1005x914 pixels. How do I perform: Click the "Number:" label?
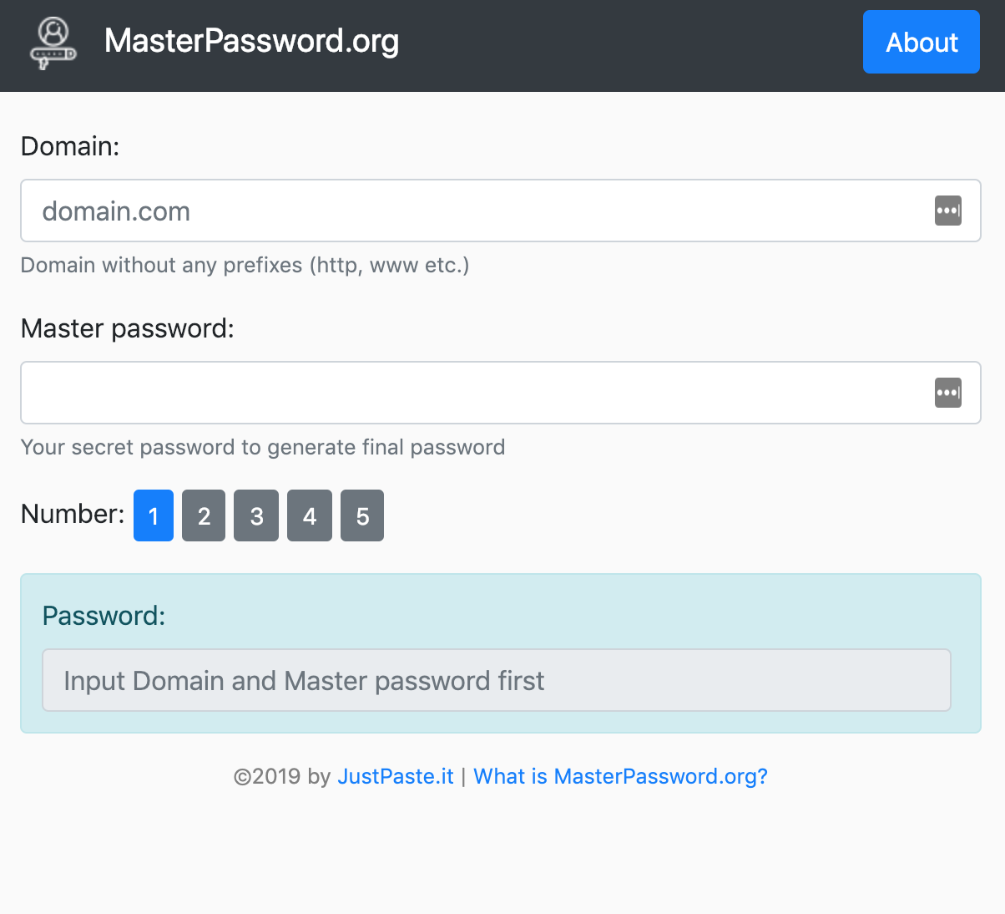click(72, 515)
